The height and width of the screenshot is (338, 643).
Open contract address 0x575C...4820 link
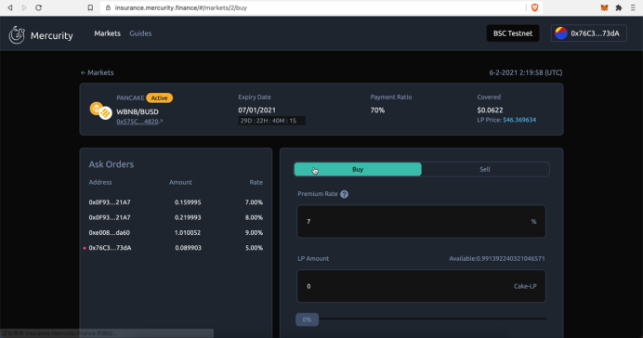139,122
